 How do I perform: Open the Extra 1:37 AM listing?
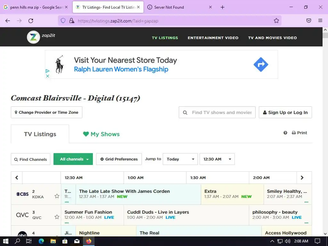[x=233, y=194]
